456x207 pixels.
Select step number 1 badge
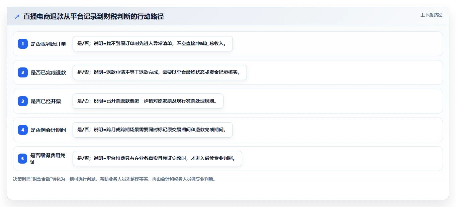[23, 44]
